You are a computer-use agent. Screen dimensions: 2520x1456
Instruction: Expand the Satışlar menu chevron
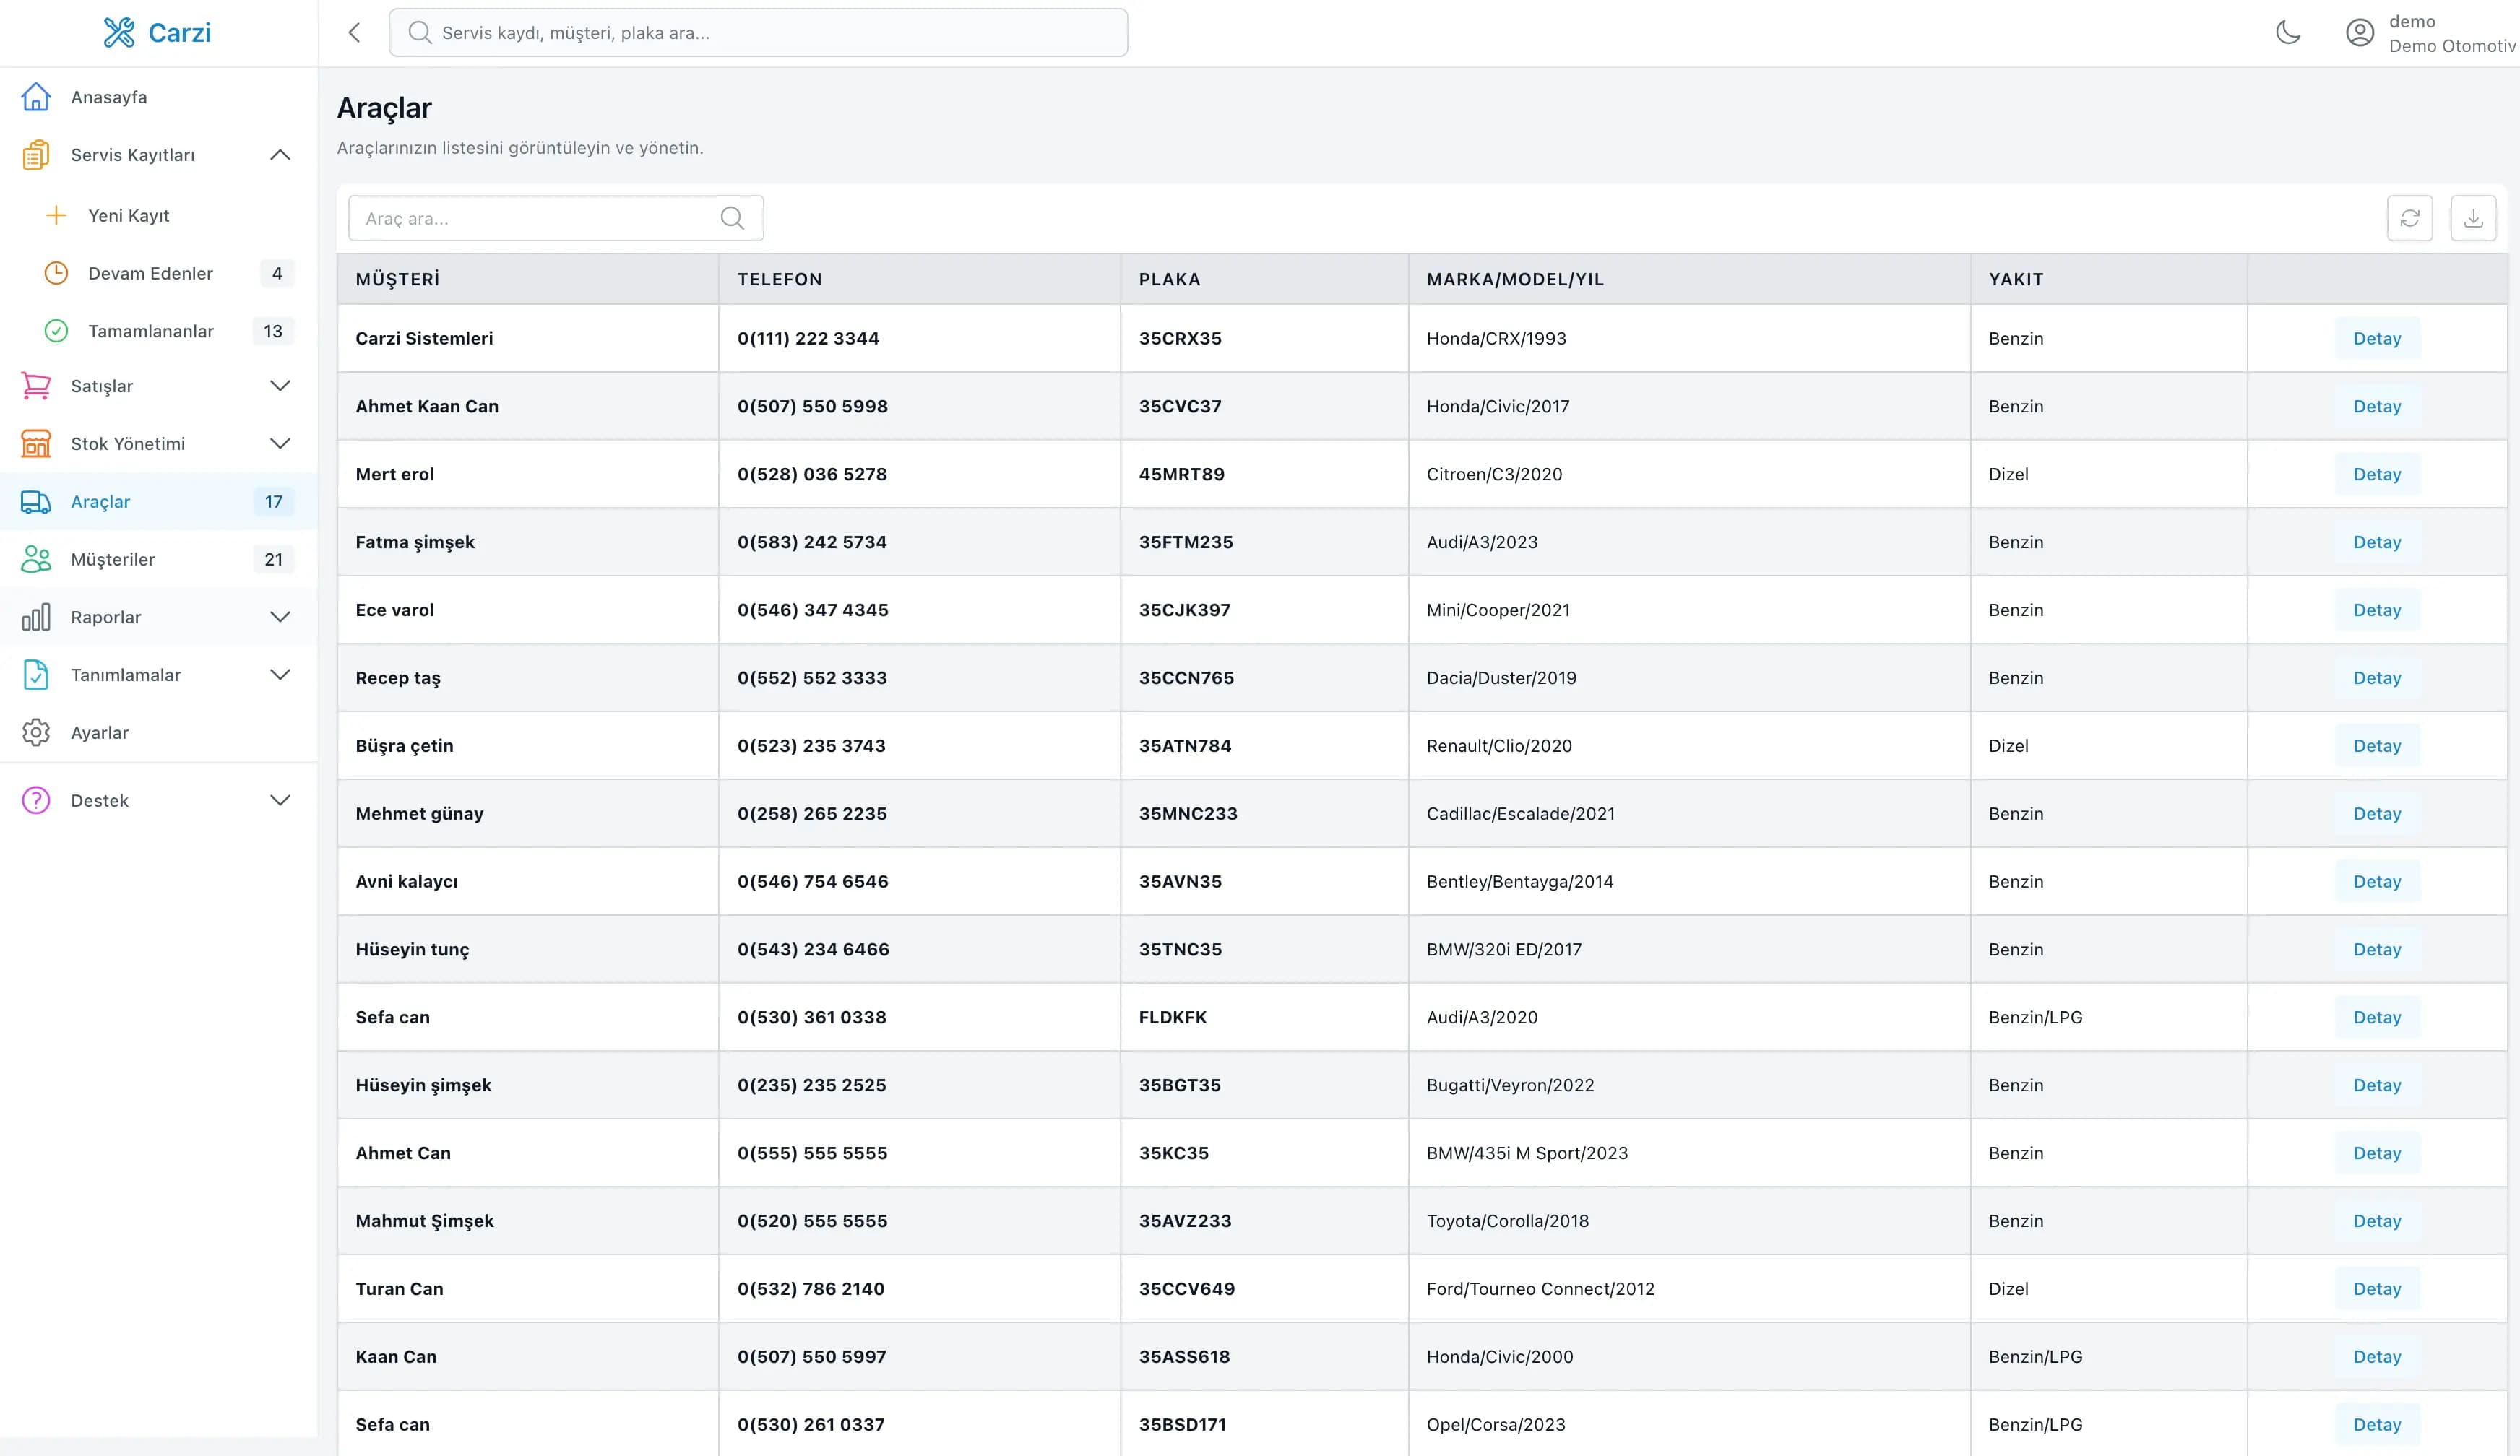pos(280,386)
